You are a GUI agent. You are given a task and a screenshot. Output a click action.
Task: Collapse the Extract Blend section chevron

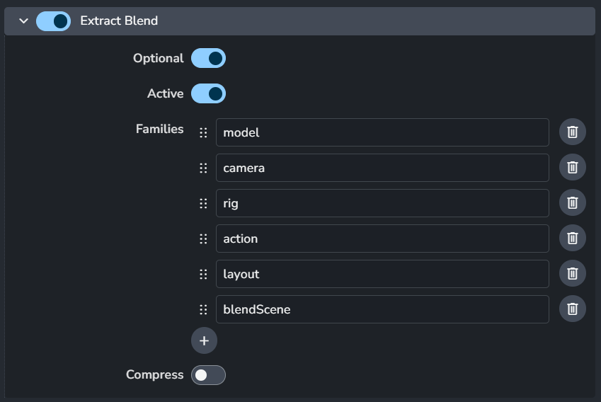[x=23, y=21]
